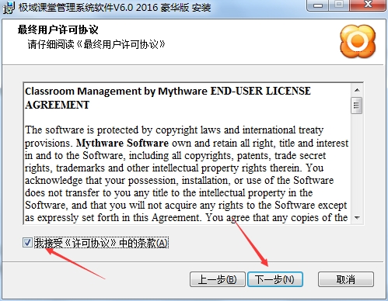
Task: Click the license scrollbar down arrow
Action: click(357, 218)
